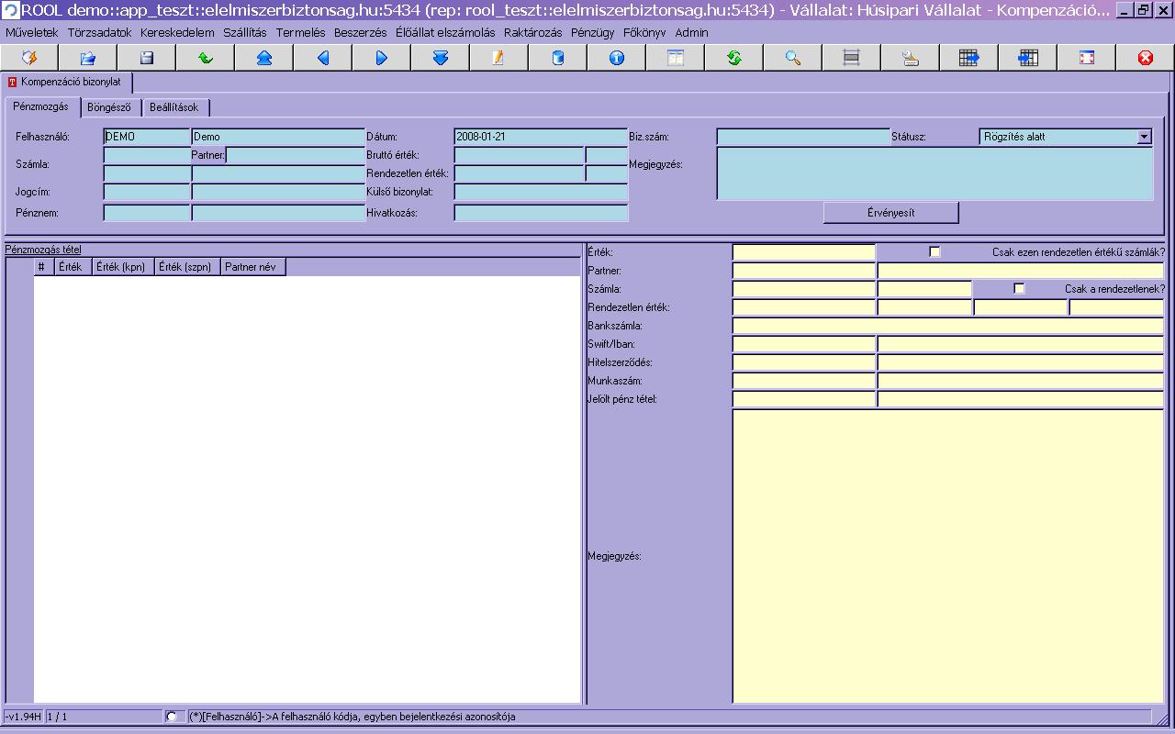Open the folder icon in the toolbar

tap(88, 58)
